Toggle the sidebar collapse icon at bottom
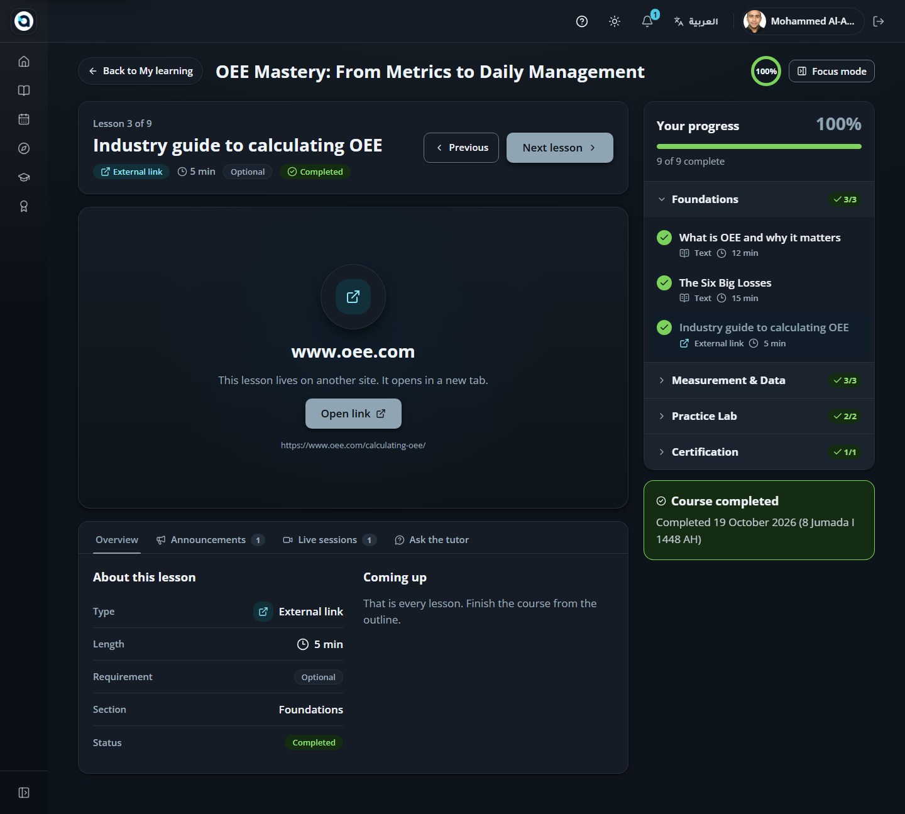 click(x=24, y=793)
